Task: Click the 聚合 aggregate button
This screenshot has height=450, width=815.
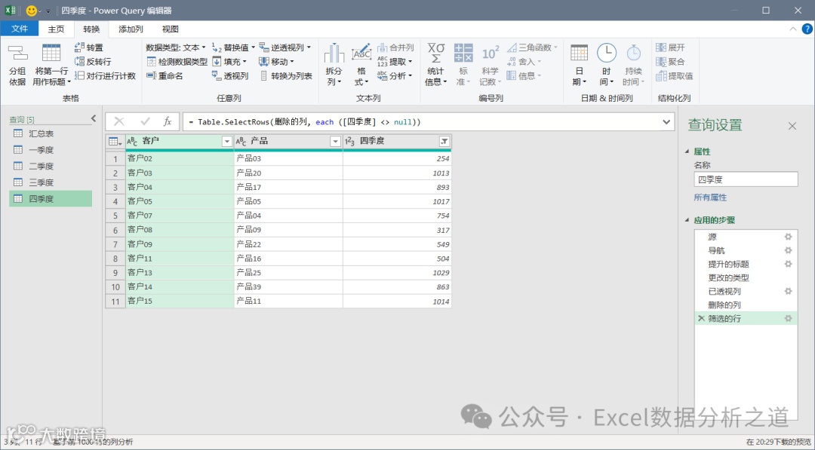Action: coord(671,62)
